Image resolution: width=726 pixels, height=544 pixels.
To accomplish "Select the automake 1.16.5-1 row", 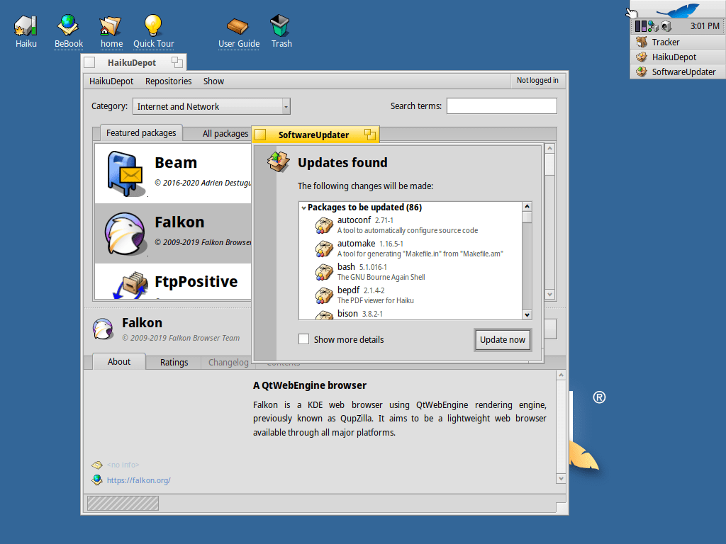I will (411, 249).
